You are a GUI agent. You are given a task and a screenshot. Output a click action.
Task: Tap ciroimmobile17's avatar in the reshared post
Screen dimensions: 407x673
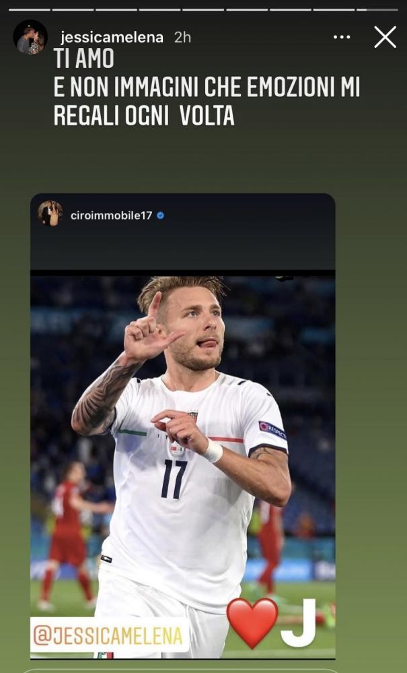(50, 214)
